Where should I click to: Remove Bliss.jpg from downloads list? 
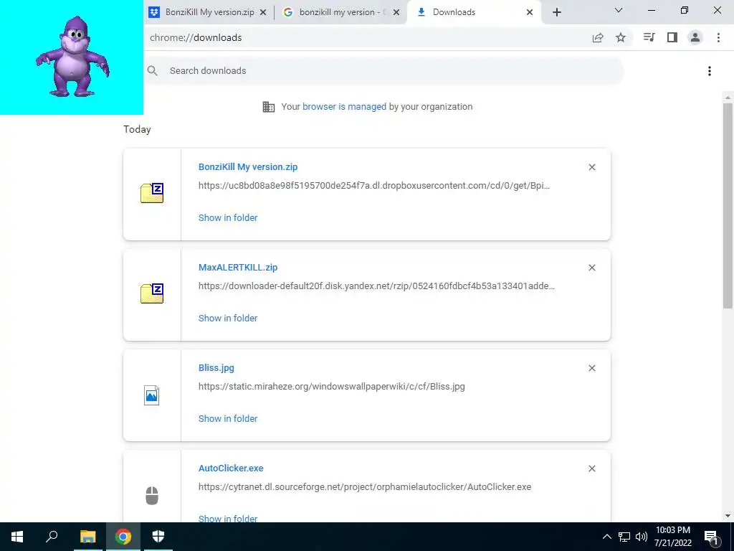pos(591,368)
